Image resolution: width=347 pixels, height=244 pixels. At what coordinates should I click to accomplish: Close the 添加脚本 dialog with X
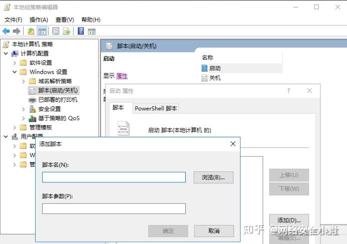click(233, 144)
